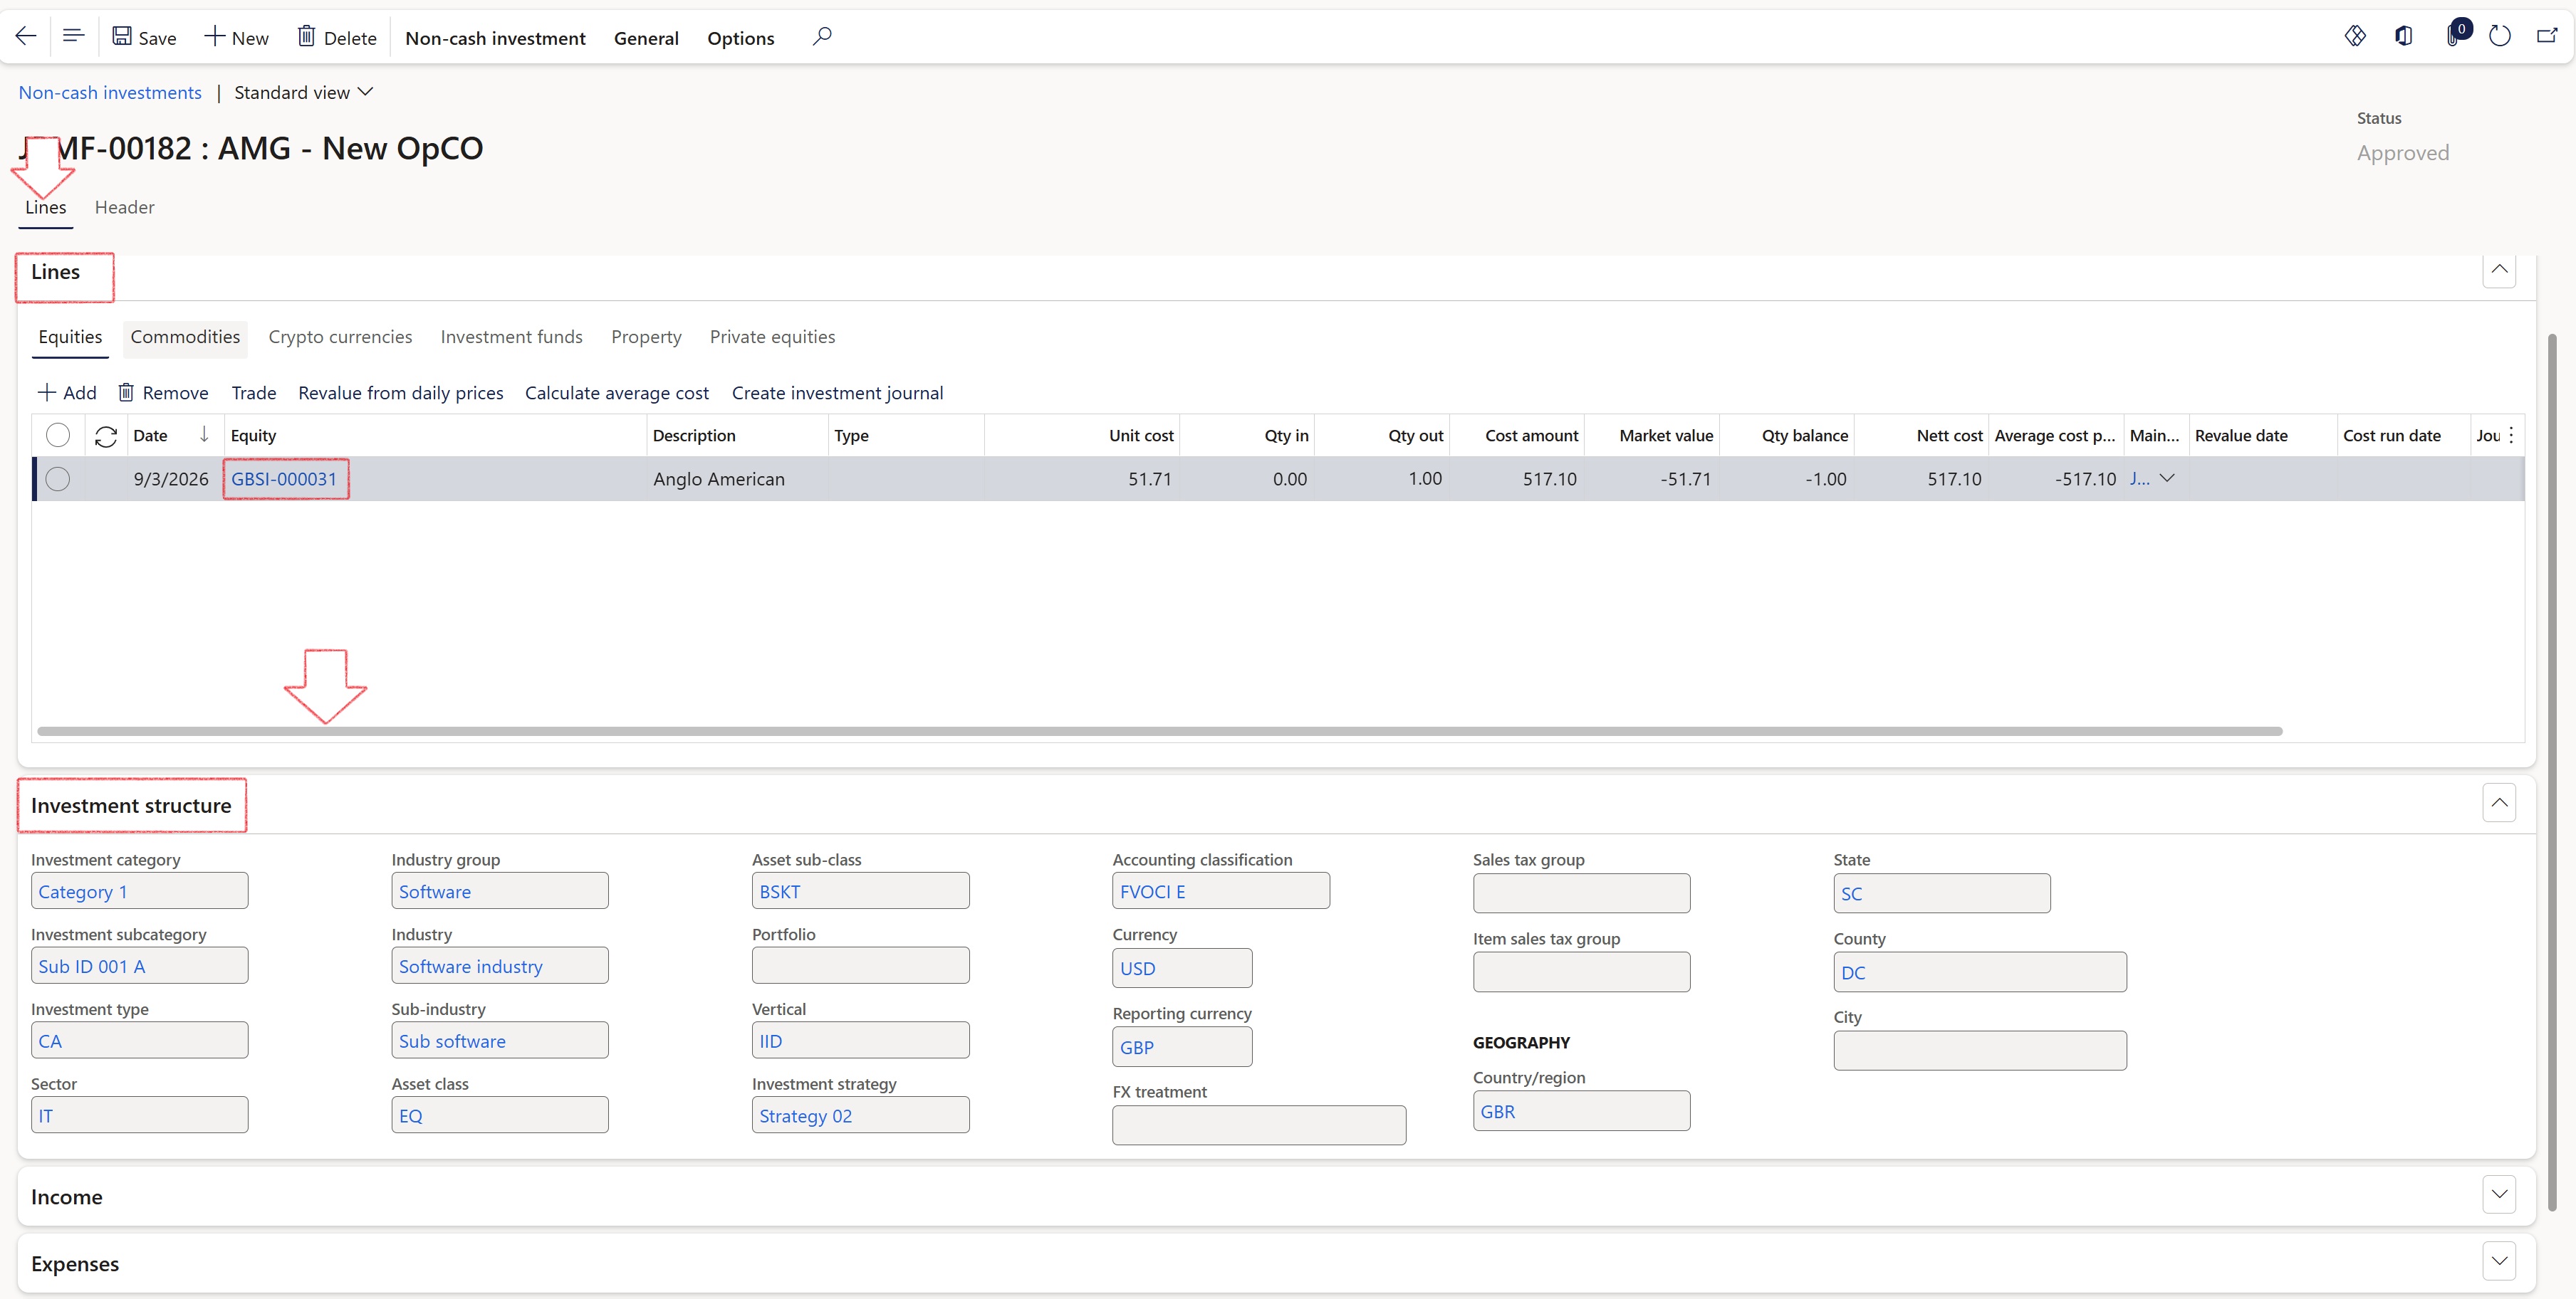
Task: Toggle select-all circle in grid header
Action: (58, 436)
